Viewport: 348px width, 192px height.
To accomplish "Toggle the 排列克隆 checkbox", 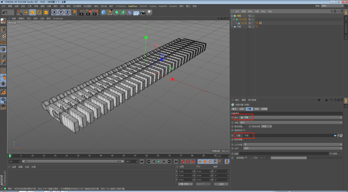I will pos(244,139).
